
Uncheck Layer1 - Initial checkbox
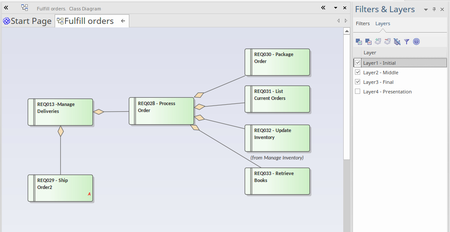(358, 63)
